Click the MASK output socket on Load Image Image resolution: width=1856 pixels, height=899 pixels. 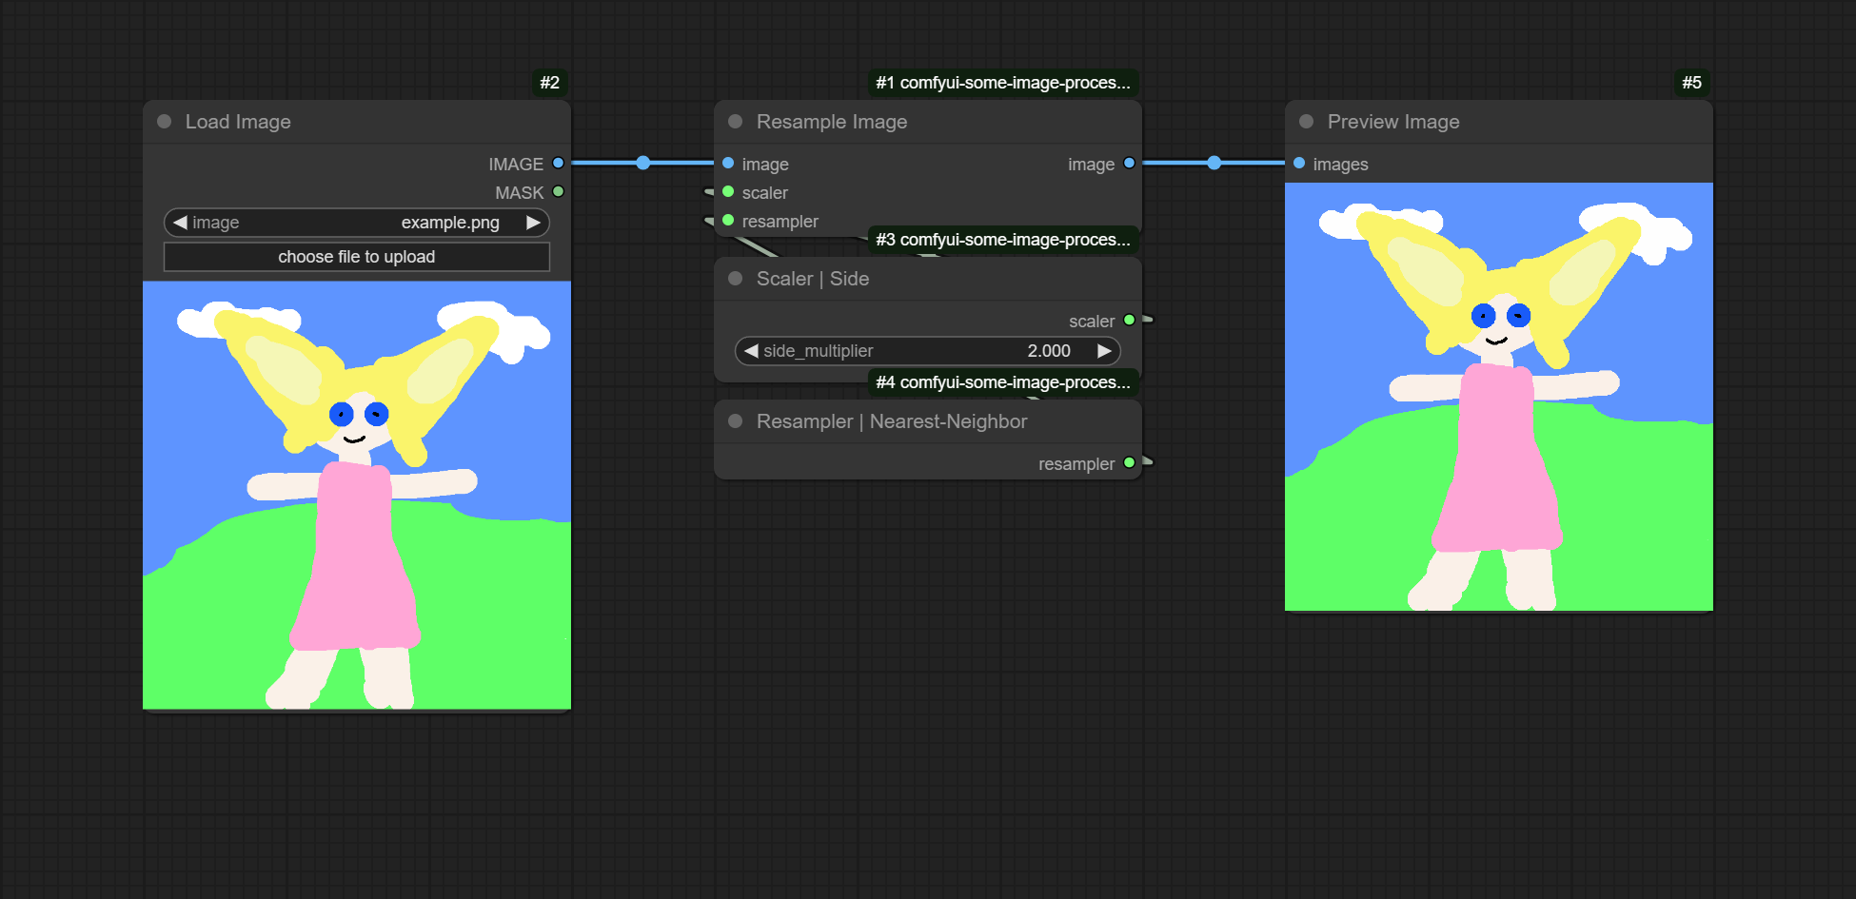(558, 192)
